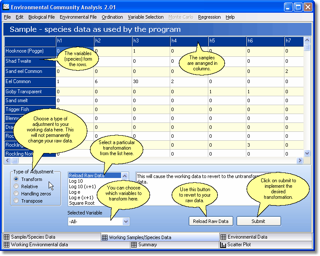
Task: Click the h2 column header
Action: [113, 41]
